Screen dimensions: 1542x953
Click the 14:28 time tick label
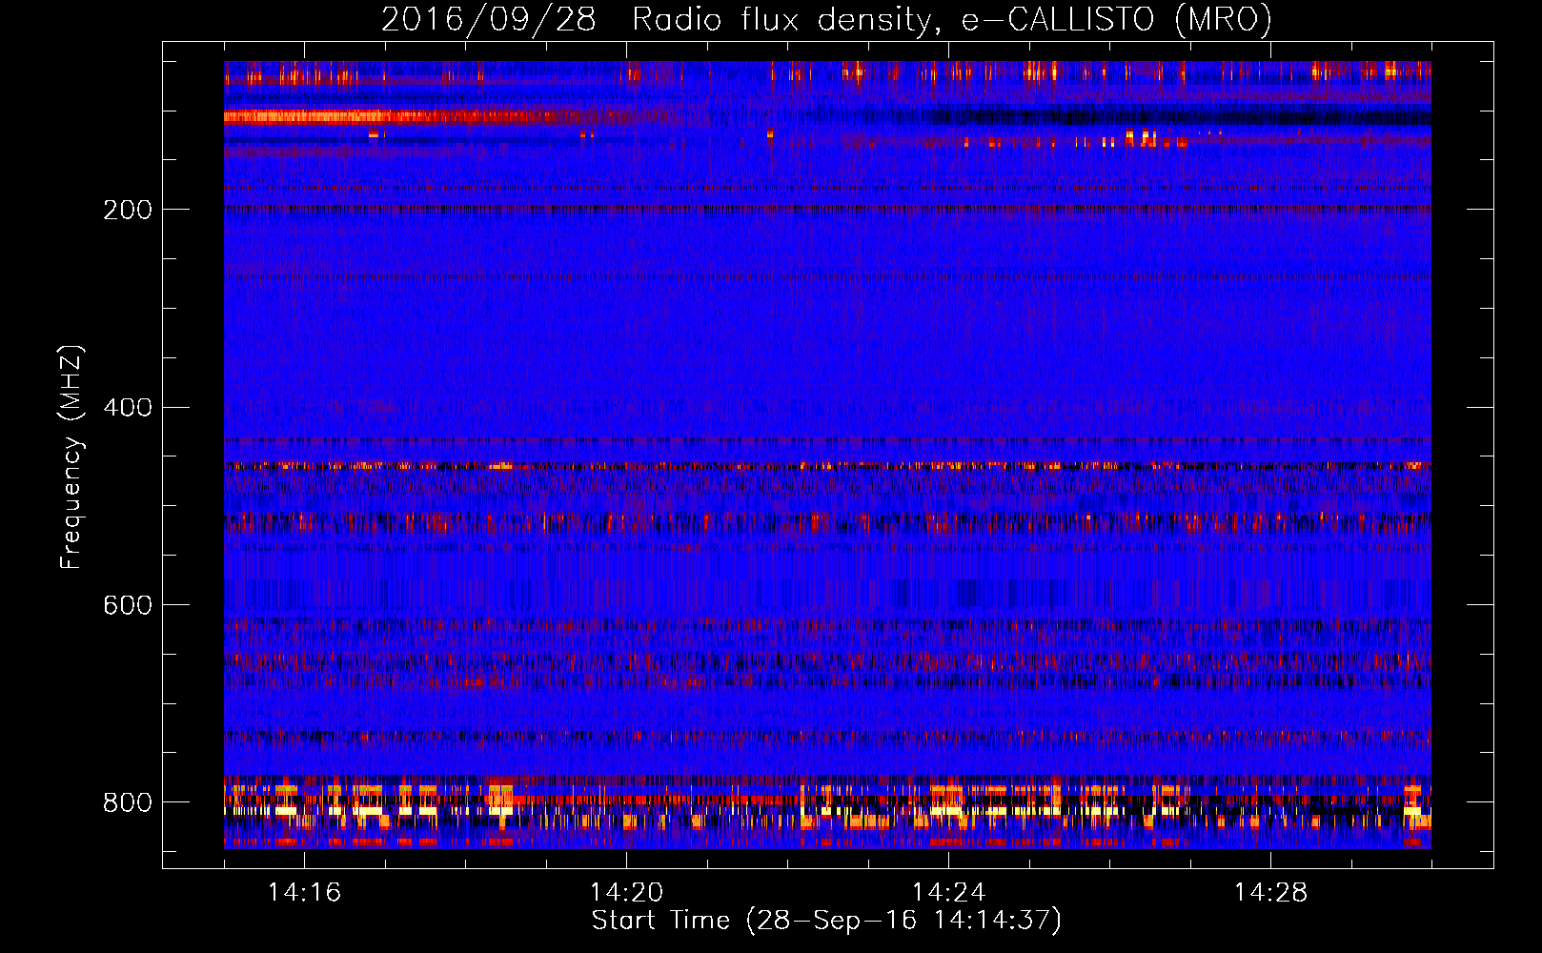coord(1270,893)
